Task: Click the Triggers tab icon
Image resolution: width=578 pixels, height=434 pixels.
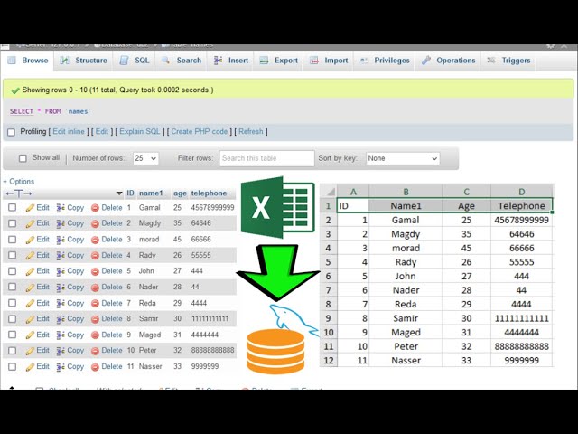Action: coord(491,61)
